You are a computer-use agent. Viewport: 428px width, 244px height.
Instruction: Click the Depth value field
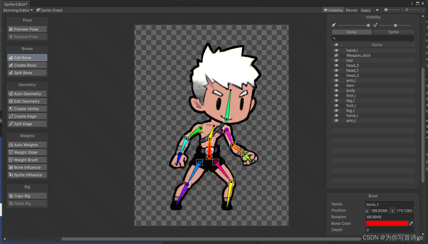pyautogui.click(x=390, y=230)
